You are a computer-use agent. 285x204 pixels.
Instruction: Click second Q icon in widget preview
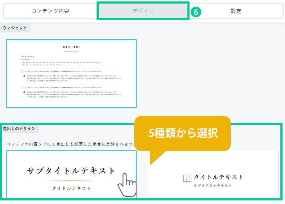(x=23, y=87)
